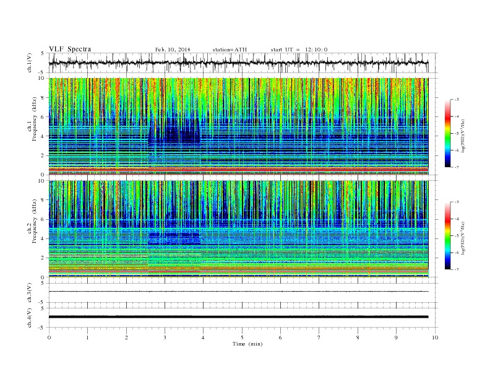Click the "6" tick on the time axis

[x=280, y=338]
